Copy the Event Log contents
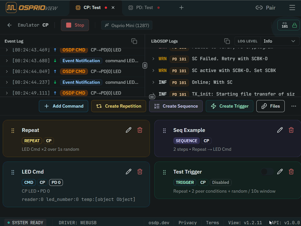 click(x=134, y=41)
